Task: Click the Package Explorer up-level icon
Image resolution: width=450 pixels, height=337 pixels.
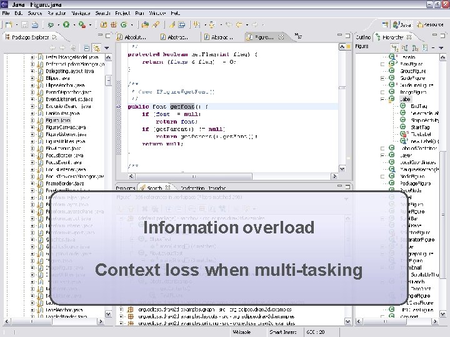Action: pyautogui.click(x=73, y=48)
